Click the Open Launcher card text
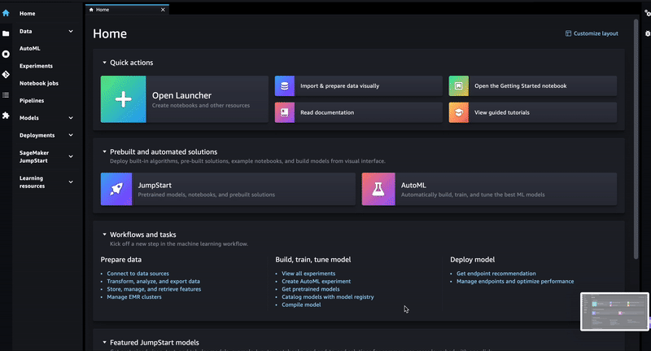Image resolution: width=651 pixels, height=351 pixels. pos(181,95)
